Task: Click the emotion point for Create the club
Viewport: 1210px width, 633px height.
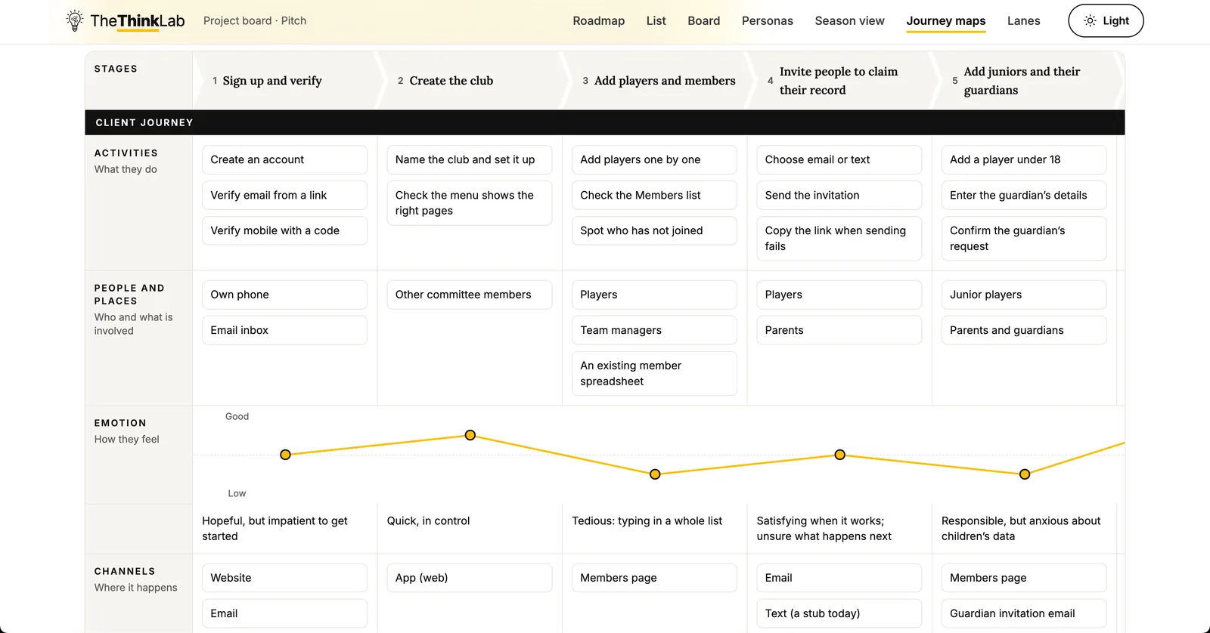Action: coord(470,435)
